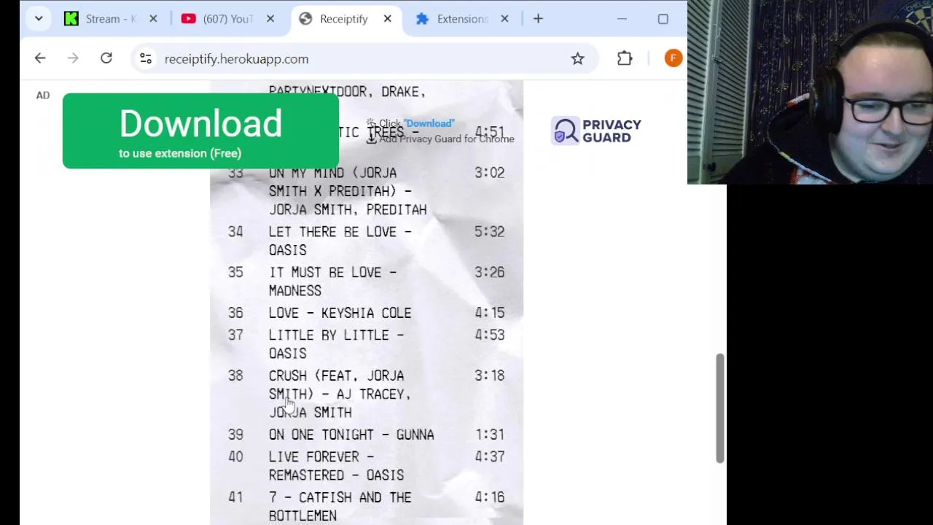Viewport: 933px width, 525px height.
Task: Select track 34 Let There Be Love
Action: coord(340,241)
